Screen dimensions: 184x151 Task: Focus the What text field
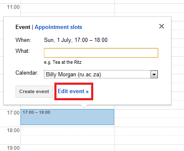click(101, 53)
